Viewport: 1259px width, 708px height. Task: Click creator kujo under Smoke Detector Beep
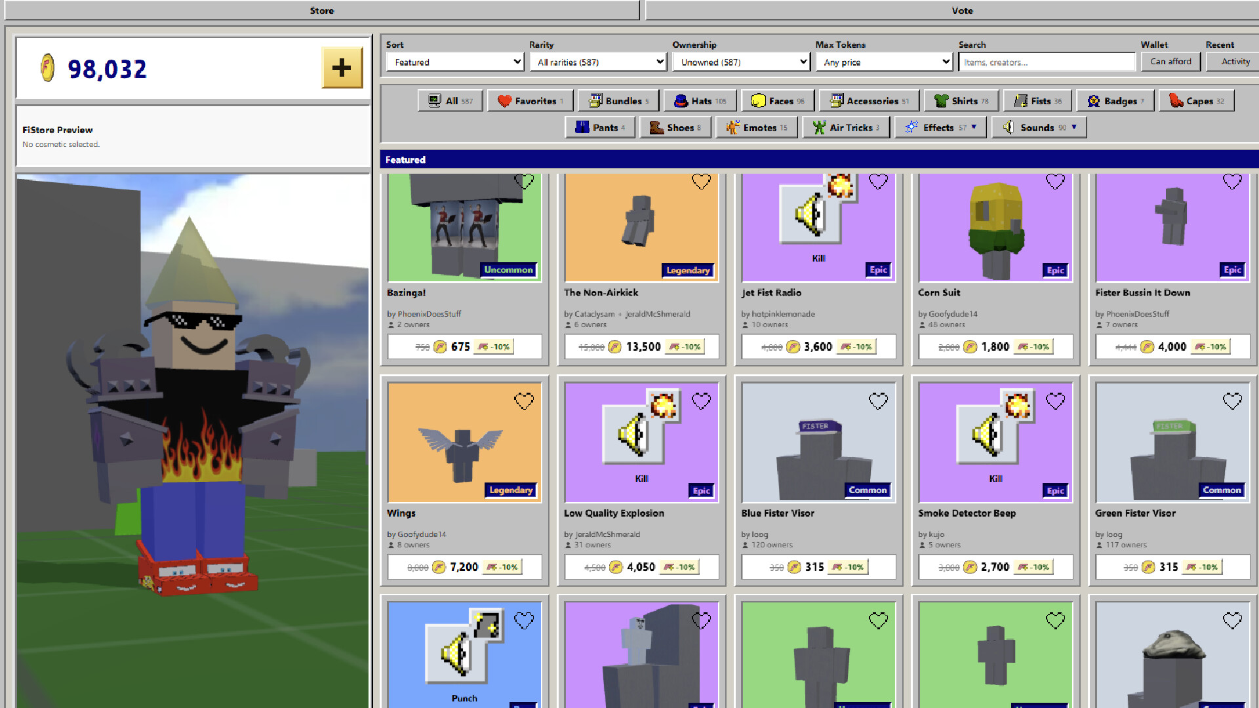(x=936, y=534)
